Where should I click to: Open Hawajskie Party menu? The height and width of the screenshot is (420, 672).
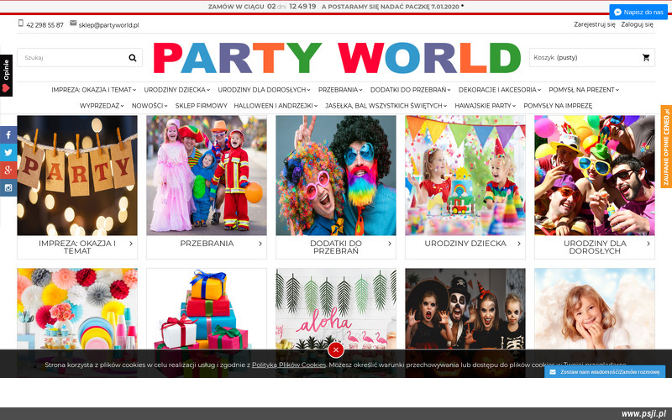pyautogui.click(x=486, y=106)
